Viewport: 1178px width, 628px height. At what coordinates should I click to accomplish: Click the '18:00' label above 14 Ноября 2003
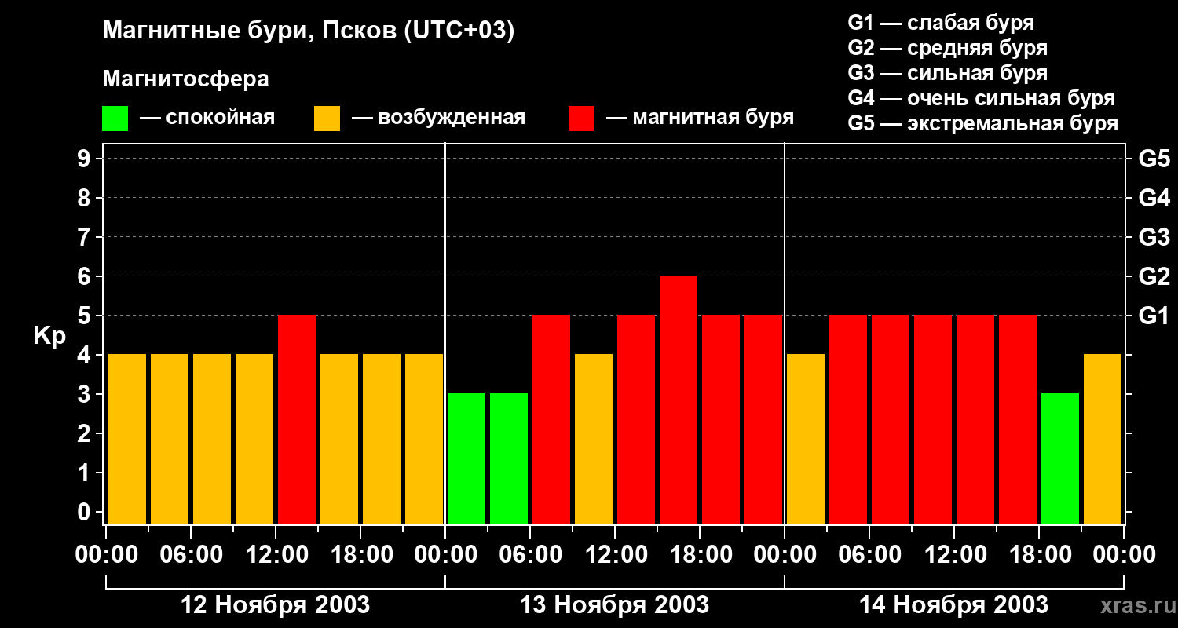1039,554
